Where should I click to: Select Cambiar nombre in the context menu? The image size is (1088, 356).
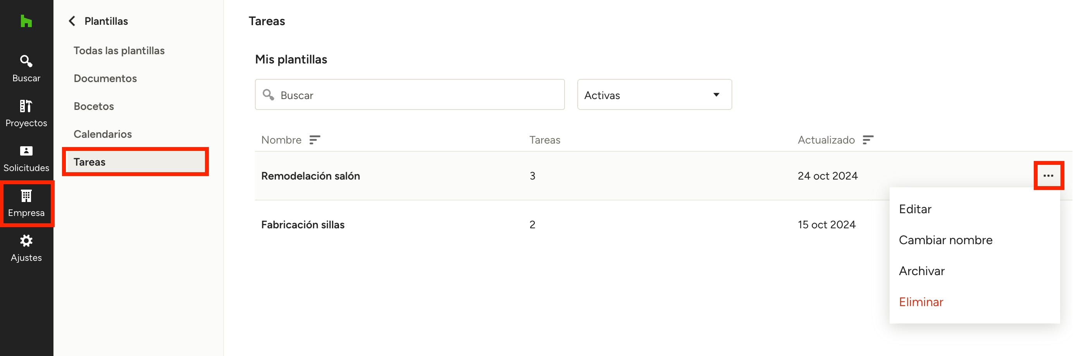[945, 240]
